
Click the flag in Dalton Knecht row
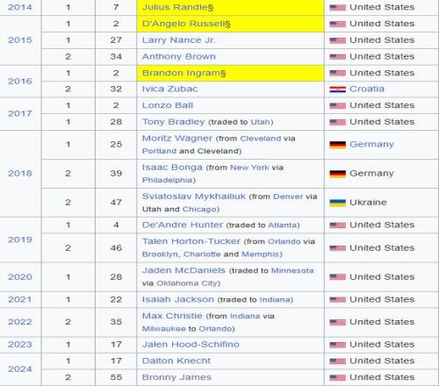click(338, 361)
